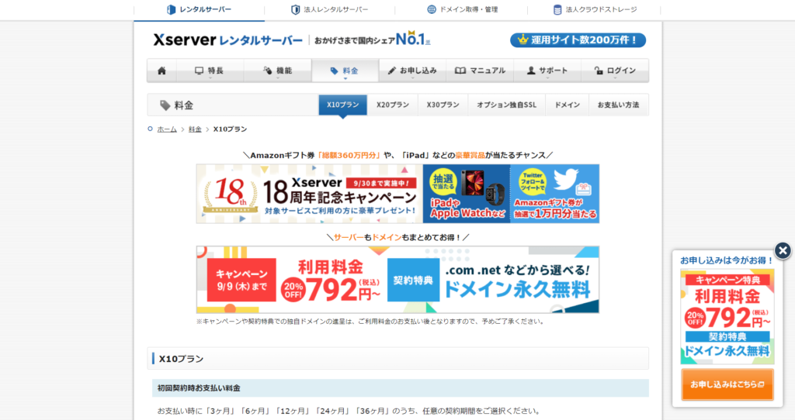Viewport: 795px width, 420px height.
Task: Click the 国内シェアNo.1 badge
Action: pyautogui.click(x=372, y=39)
